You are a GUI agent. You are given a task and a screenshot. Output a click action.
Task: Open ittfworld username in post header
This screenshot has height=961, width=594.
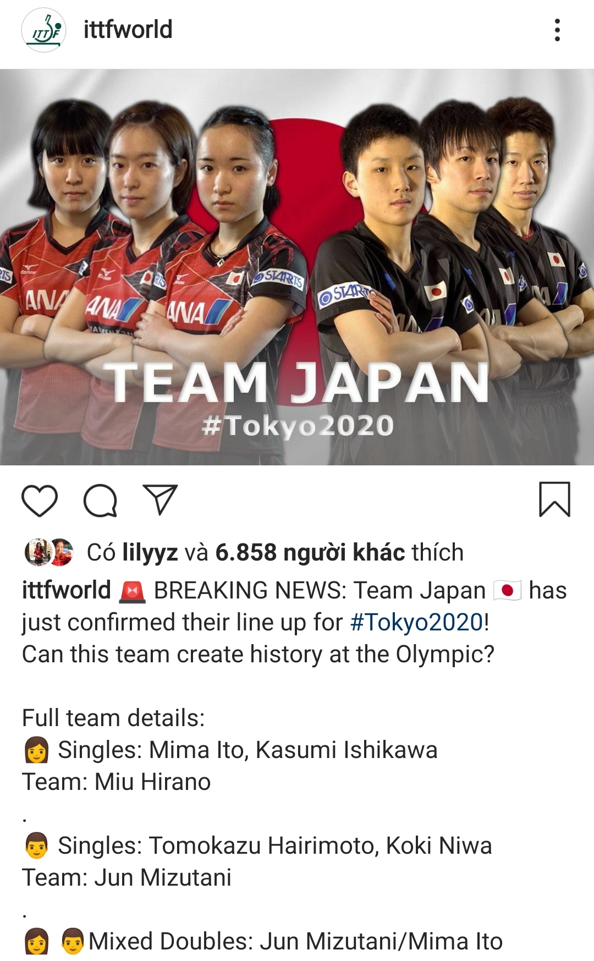click(128, 30)
